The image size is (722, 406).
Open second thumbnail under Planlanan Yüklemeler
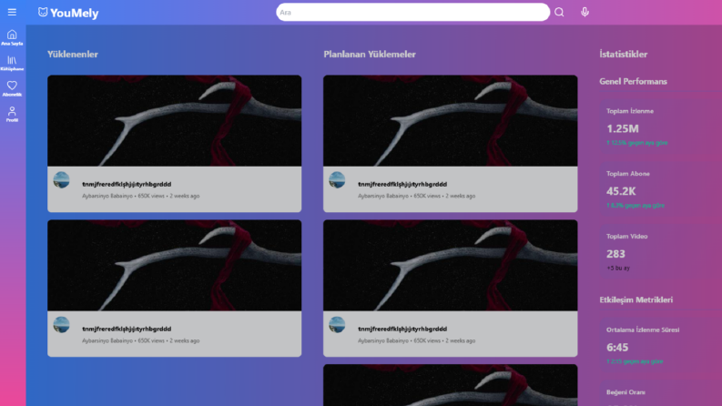[451, 265]
